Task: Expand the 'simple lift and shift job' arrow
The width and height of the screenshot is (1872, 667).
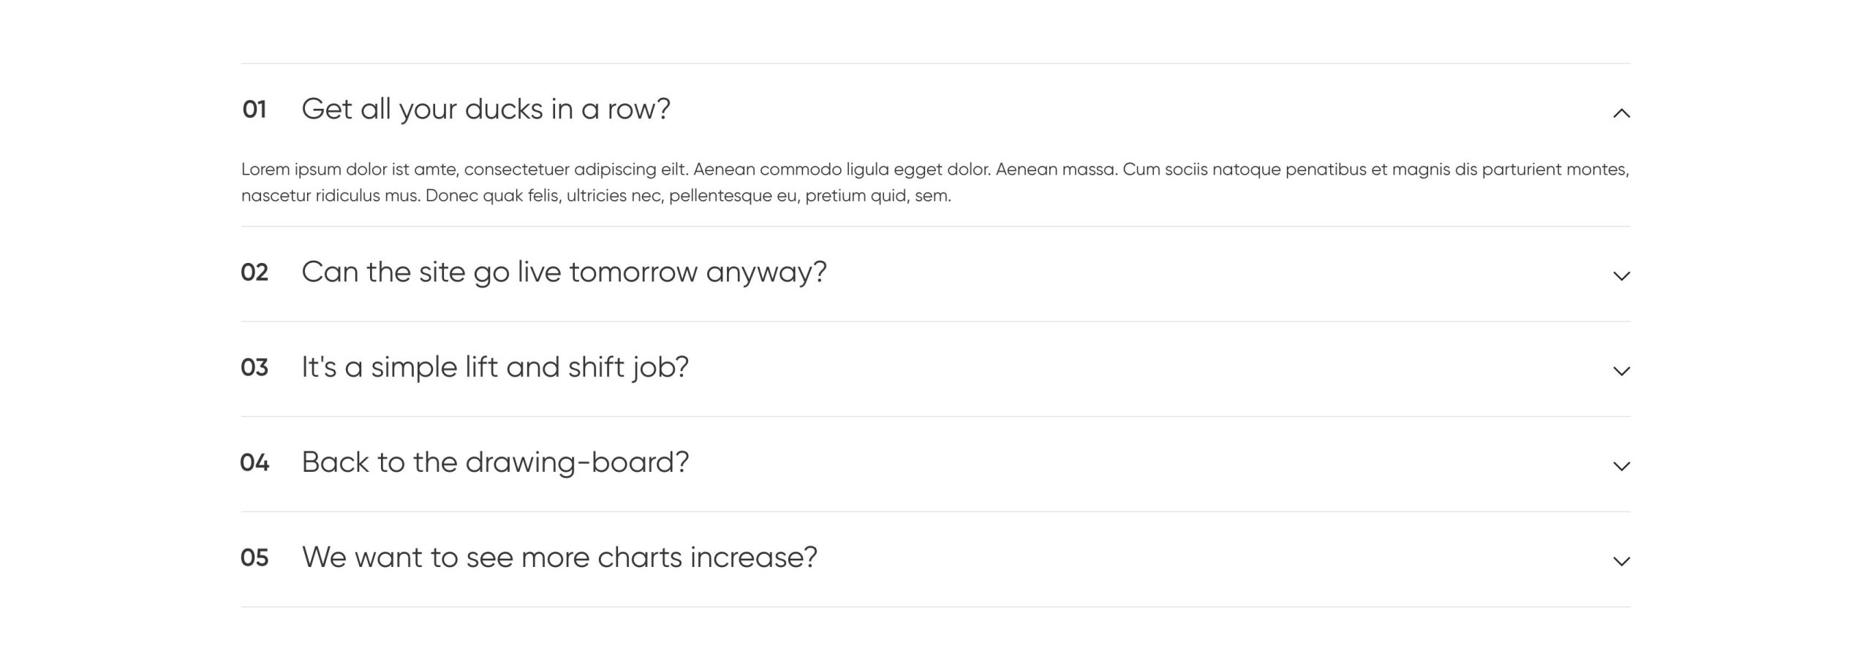Action: coord(1621,371)
